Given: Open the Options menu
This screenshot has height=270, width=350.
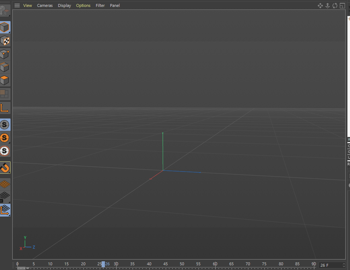Looking at the screenshot, I should pyautogui.click(x=83, y=5).
